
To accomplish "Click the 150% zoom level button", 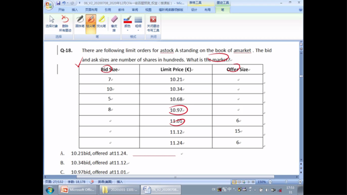I will pyautogui.click(x=261, y=181).
